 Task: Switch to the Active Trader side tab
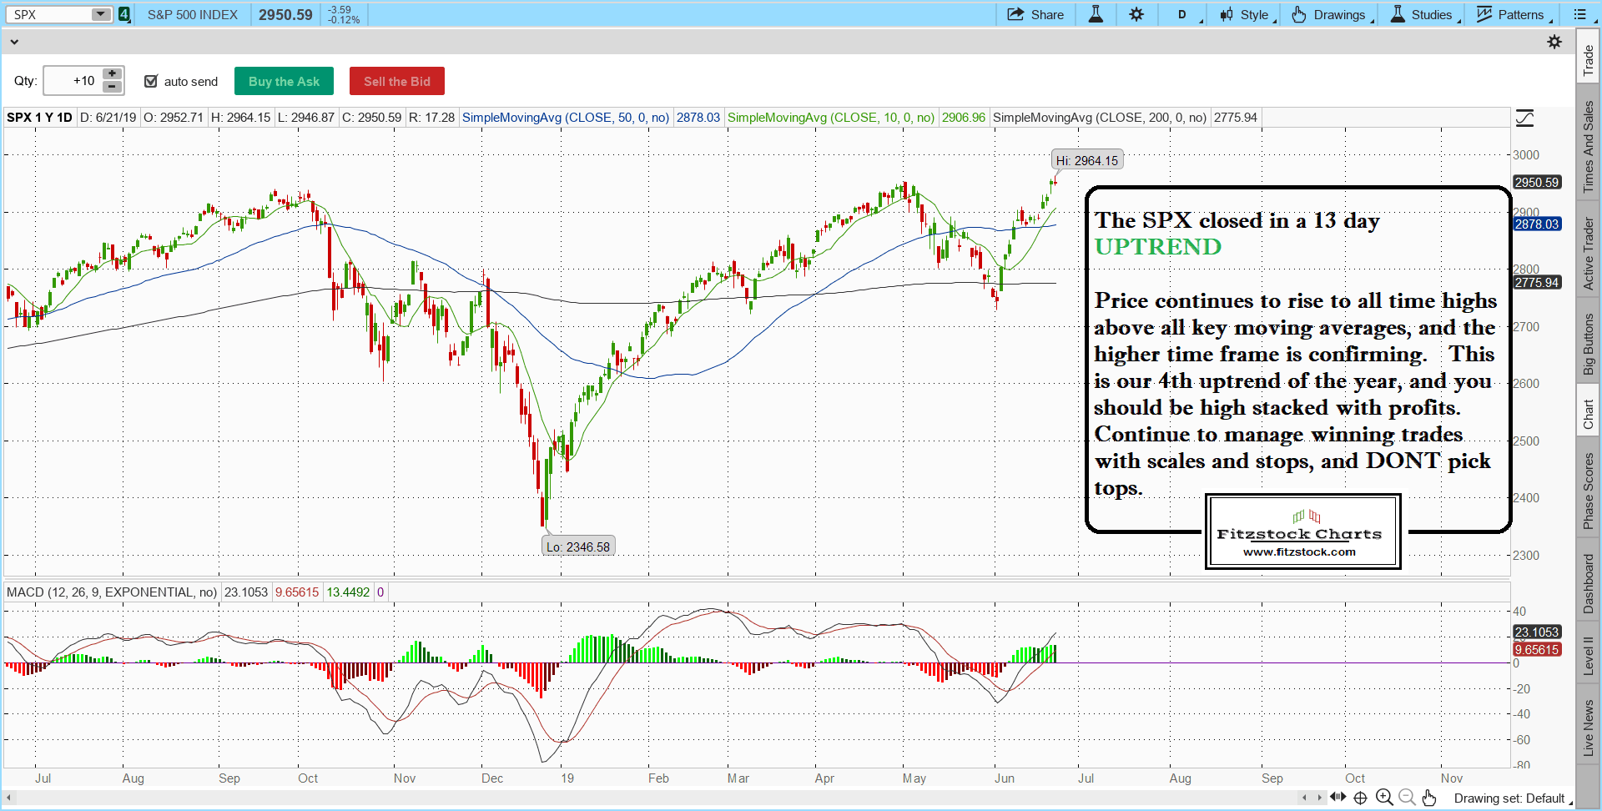1588,254
